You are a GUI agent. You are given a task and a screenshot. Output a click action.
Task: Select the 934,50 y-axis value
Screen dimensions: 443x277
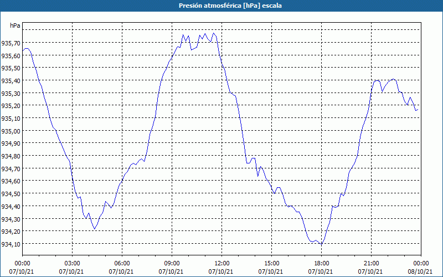[x=11, y=193]
